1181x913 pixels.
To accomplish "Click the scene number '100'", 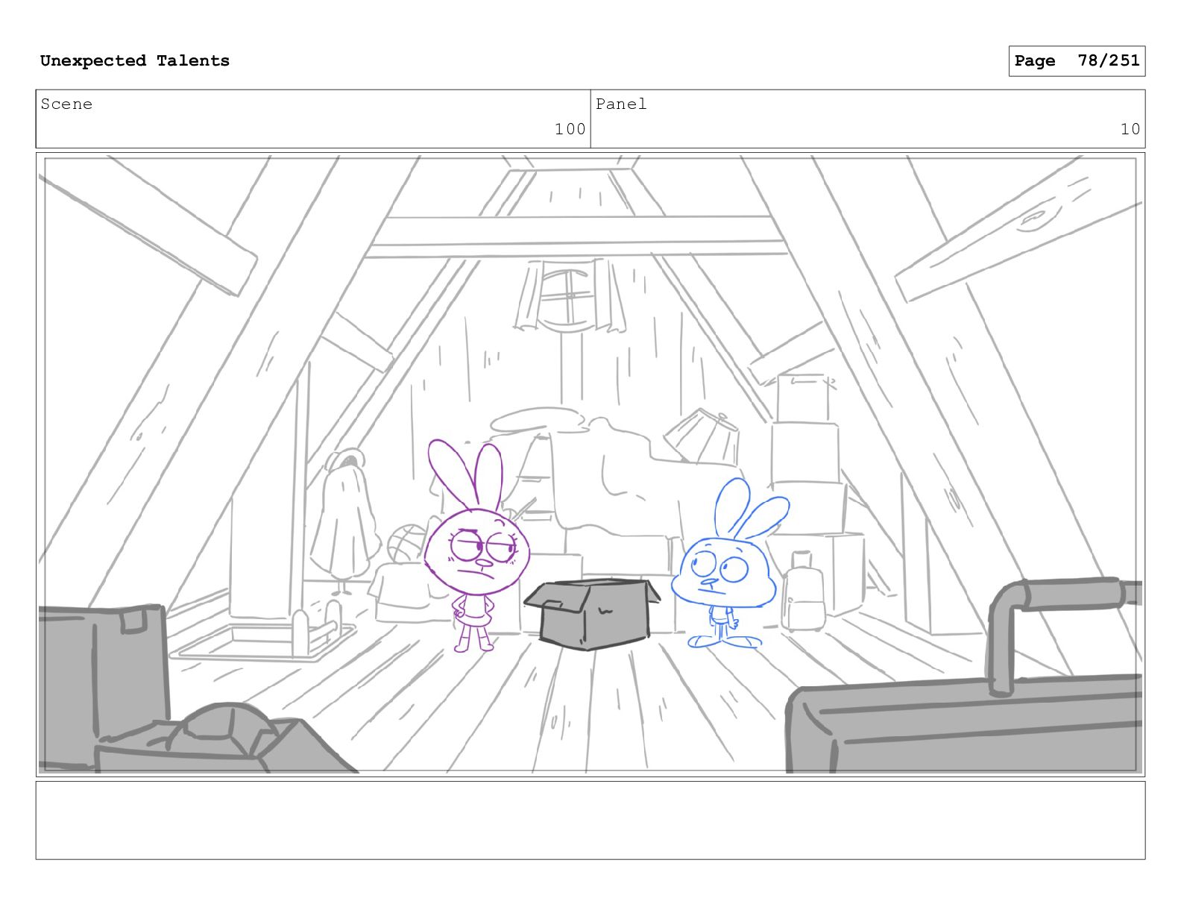I will 570,129.
